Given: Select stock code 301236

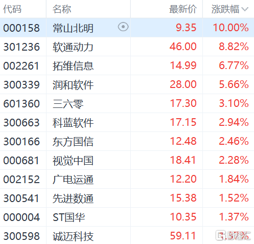Looking at the screenshot, I should coord(21,47).
